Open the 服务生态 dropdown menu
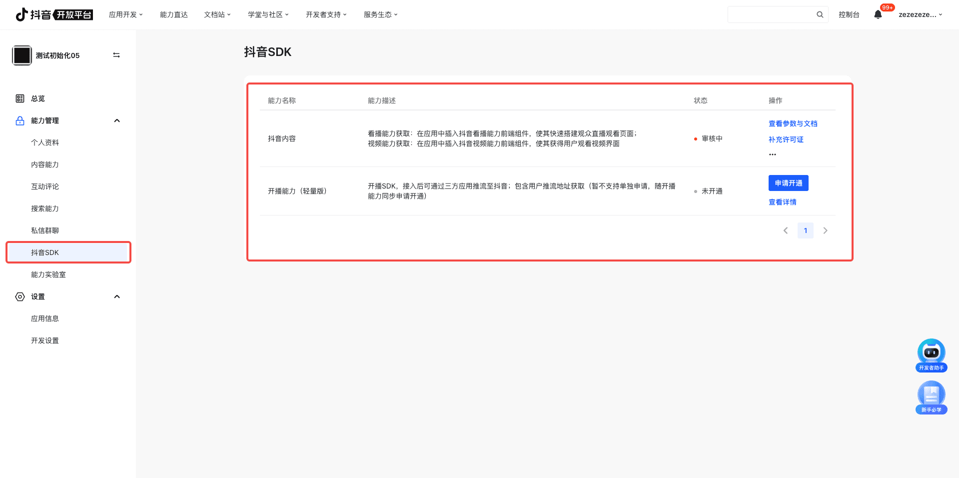This screenshot has height=478, width=959. click(x=381, y=14)
